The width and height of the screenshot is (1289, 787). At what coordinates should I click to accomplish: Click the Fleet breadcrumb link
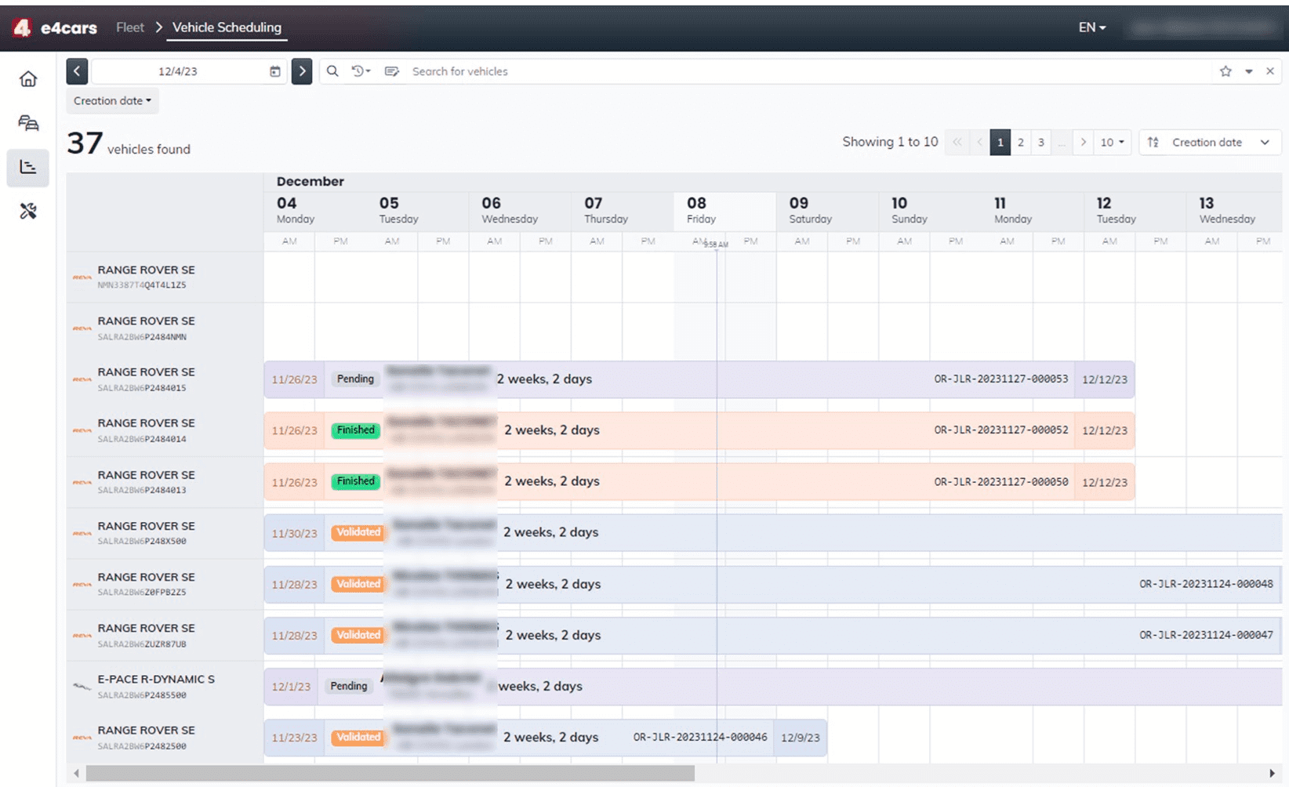(130, 27)
